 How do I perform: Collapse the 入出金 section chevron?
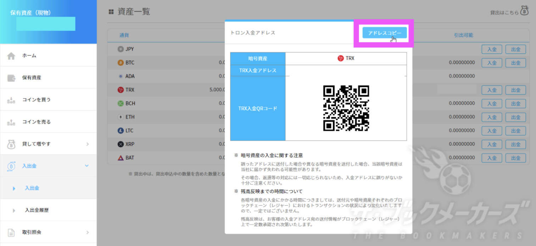[x=87, y=165]
